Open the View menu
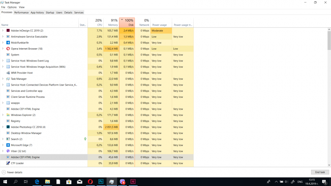Screen dimensions: 331x186 (x=22, y=7)
